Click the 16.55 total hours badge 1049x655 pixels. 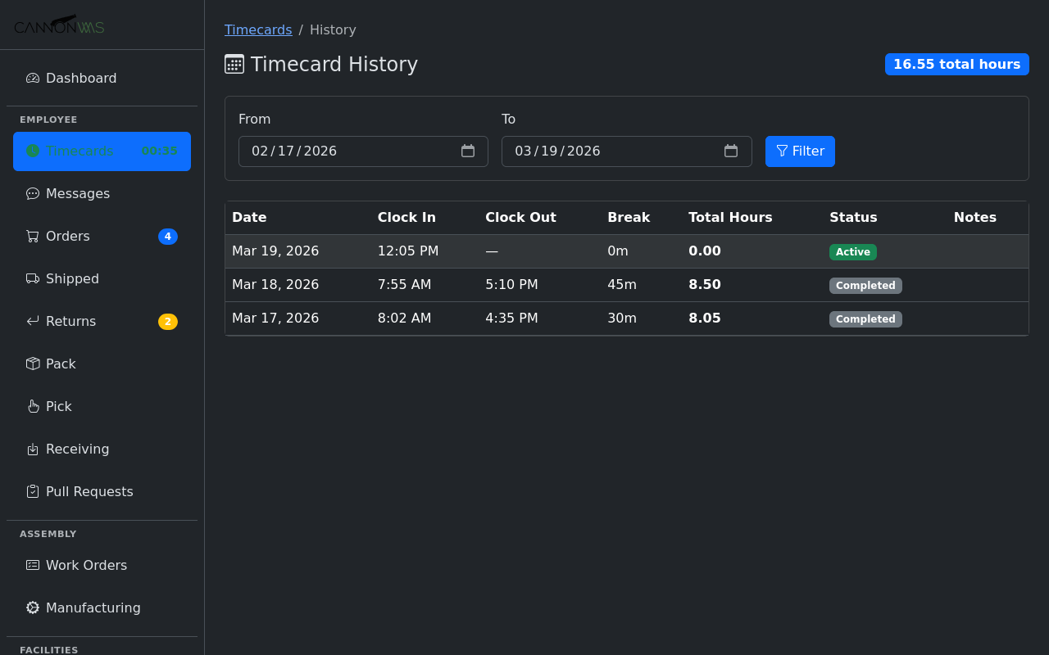pyautogui.click(x=956, y=64)
